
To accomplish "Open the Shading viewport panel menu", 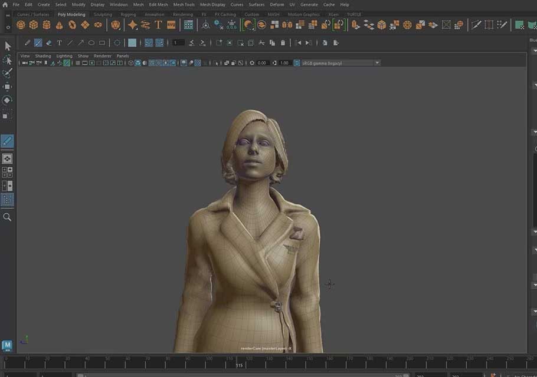I will pyautogui.click(x=43, y=56).
